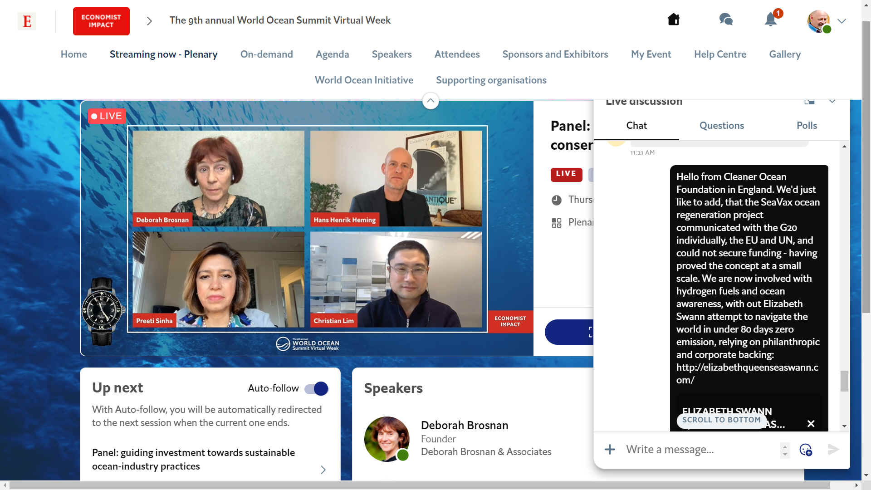Switch to the Questions tab

pos(722,126)
